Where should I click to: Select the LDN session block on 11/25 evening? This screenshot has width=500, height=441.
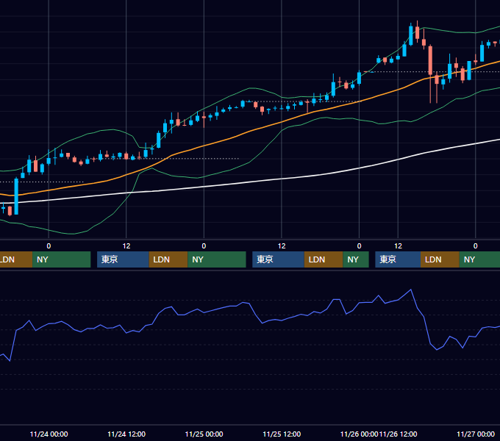[324, 259]
